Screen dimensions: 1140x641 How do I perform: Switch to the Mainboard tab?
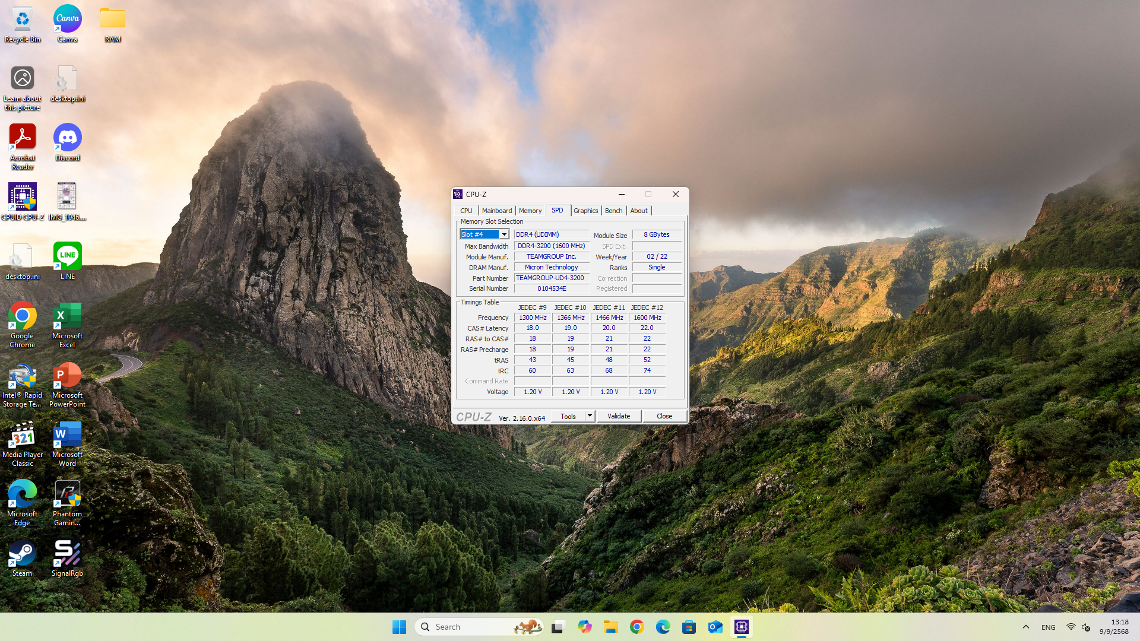point(496,211)
